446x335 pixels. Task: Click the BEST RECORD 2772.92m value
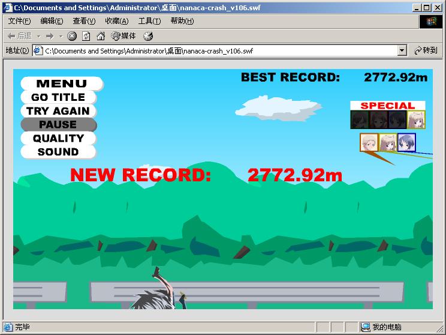coord(396,77)
